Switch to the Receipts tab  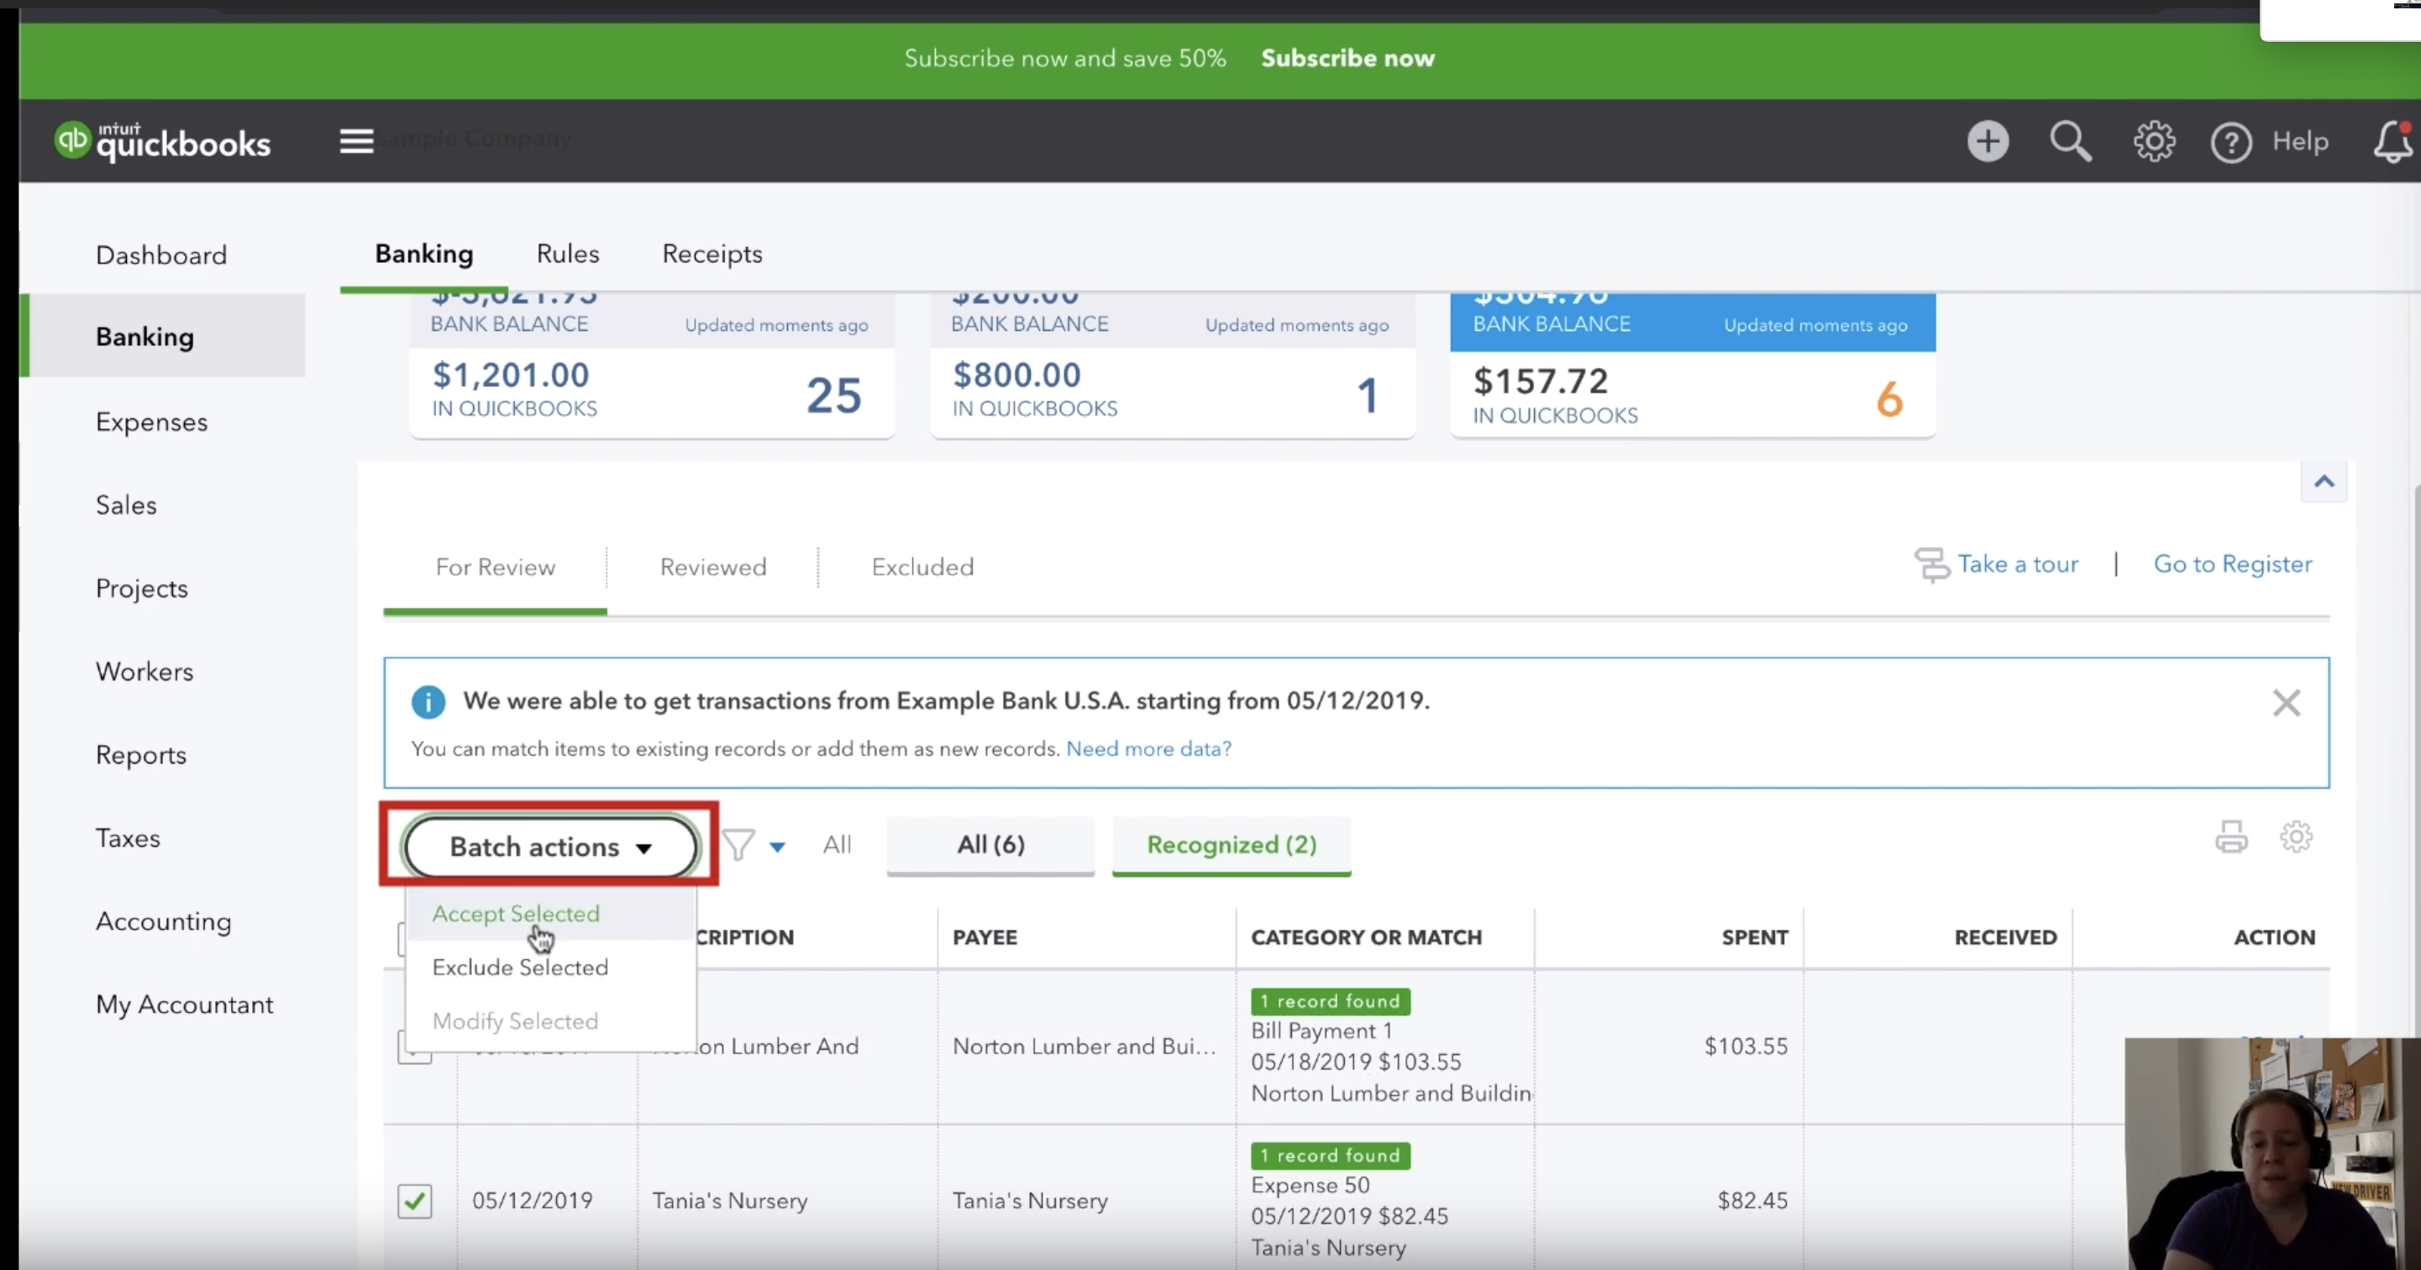[712, 254]
